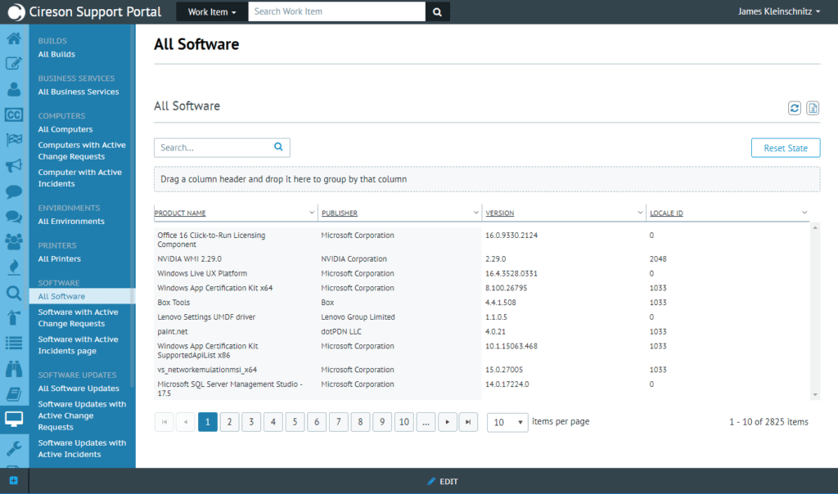The image size is (838, 494).
Task: Sort by Product Name header
Action: 180,213
